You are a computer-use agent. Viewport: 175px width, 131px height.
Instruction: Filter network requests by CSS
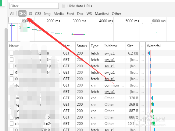coord(38,14)
